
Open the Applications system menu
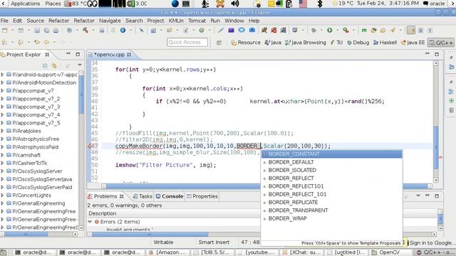pyautogui.click(x=26, y=4)
